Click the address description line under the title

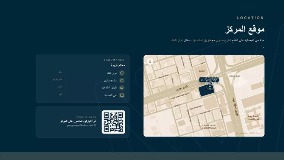[x=217, y=40]
